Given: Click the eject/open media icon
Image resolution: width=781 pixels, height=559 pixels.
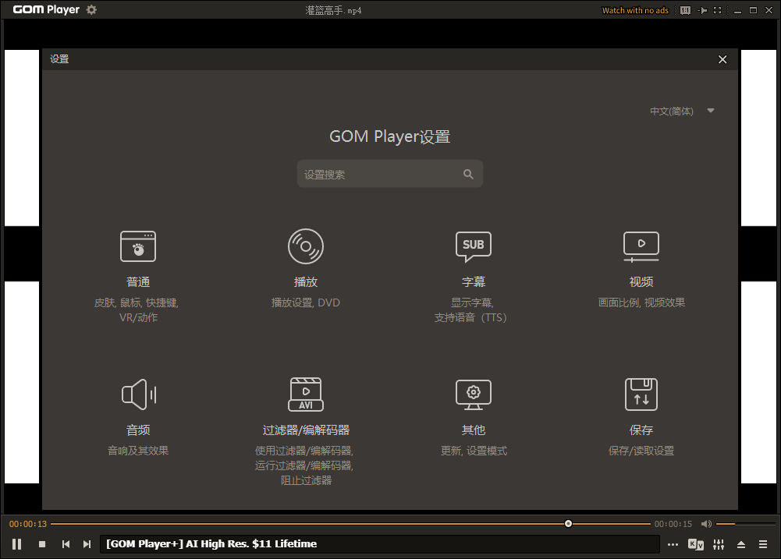Looking at the screenshot, I should coord(741,543).
